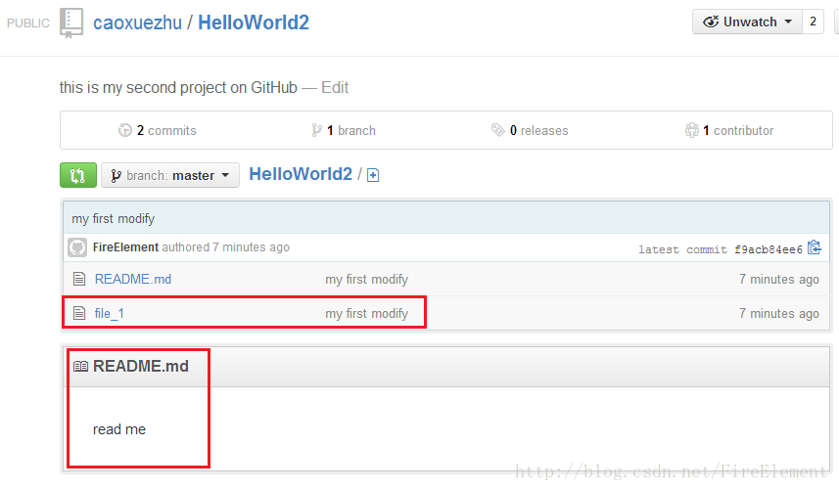Open the 0 releases page

[x=538, y=130]
